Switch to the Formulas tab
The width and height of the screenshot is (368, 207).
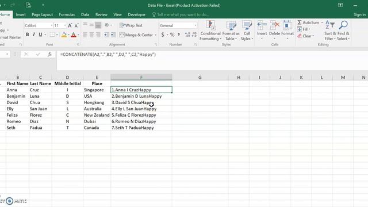tap(67, 14)
